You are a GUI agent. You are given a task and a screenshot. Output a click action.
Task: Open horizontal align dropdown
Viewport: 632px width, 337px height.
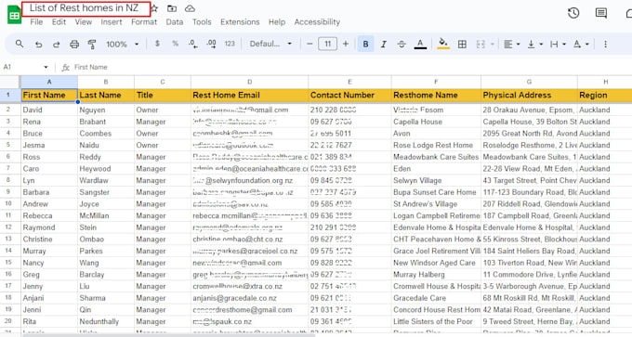(512, 45)
